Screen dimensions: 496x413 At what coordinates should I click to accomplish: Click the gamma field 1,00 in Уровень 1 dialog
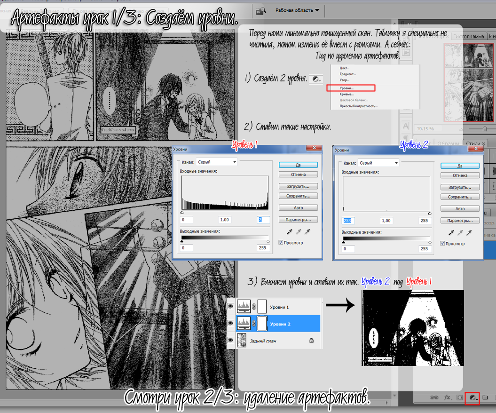point(225,220)
